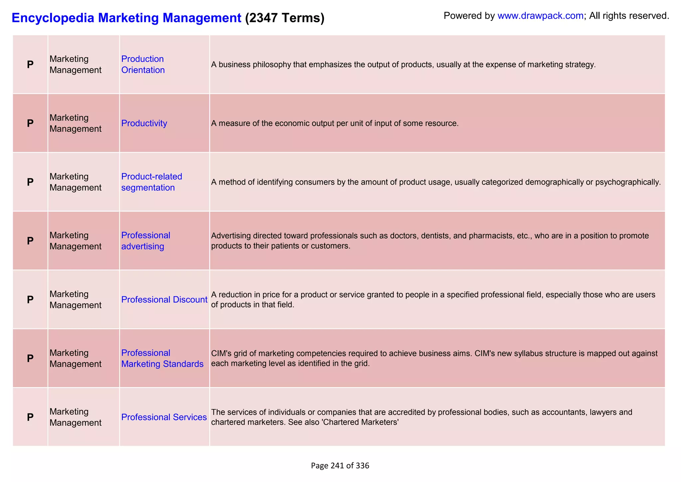Open the Production Orientation term link
This screenshot has width=681, height=482.
pos(143,65)
